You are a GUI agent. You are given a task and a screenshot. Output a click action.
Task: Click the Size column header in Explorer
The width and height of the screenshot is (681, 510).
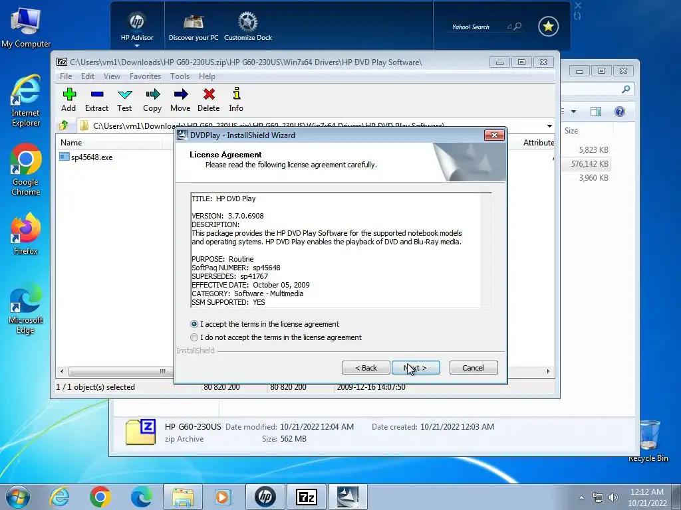[x=588, y=131]
